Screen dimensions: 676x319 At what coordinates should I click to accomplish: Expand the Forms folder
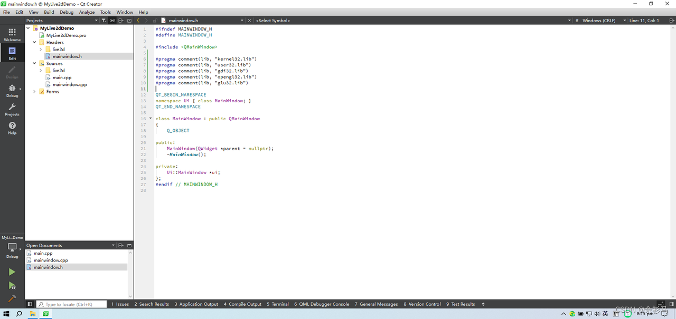[x=35, y=92]
